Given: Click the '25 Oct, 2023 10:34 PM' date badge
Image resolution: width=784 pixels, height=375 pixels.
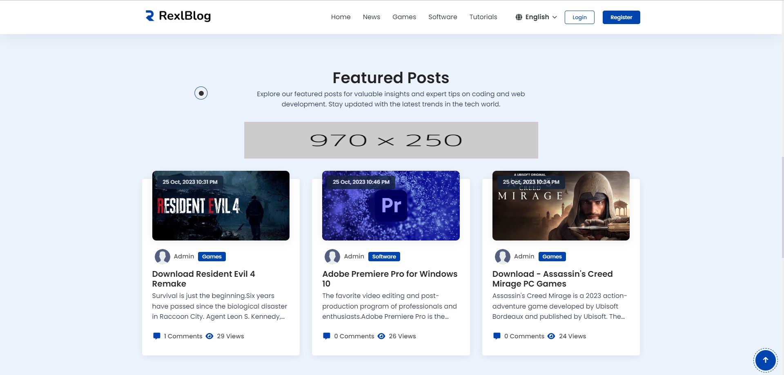Looking at the screenshot, I should [x=531, y=182].
